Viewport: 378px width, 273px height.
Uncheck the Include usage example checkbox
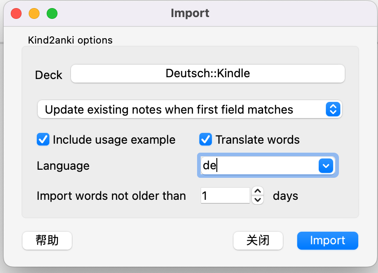point(43,140)
